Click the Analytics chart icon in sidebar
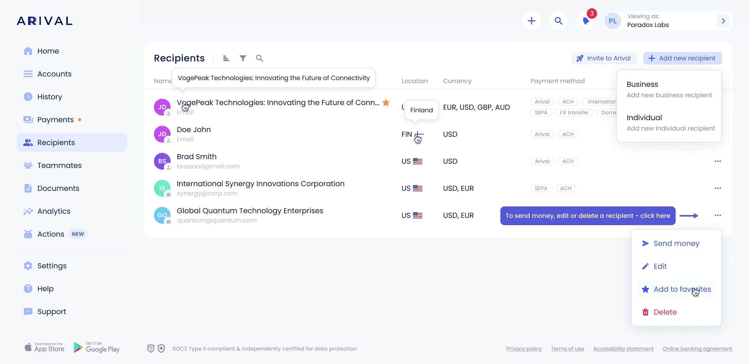The height and width of the screenshot is (364, 749). coord(28,211)
